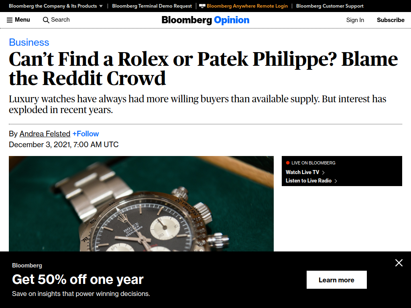Click the Bloomberg Opinion logo
Image resolution: width=411 pixels, height=308 pixels.
click(x=205, y=20)
